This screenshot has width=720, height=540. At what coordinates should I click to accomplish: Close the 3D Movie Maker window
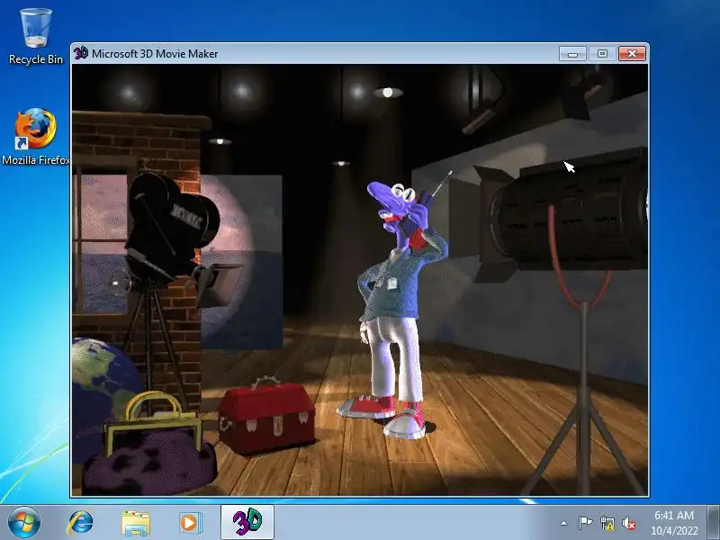pos(632,54)
